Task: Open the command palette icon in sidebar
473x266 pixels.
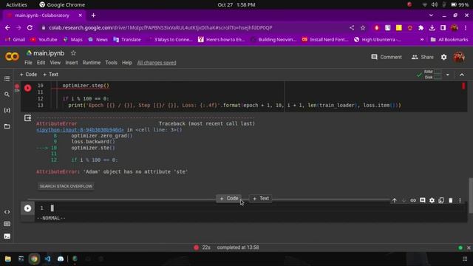Action: (x=7, y=224)
